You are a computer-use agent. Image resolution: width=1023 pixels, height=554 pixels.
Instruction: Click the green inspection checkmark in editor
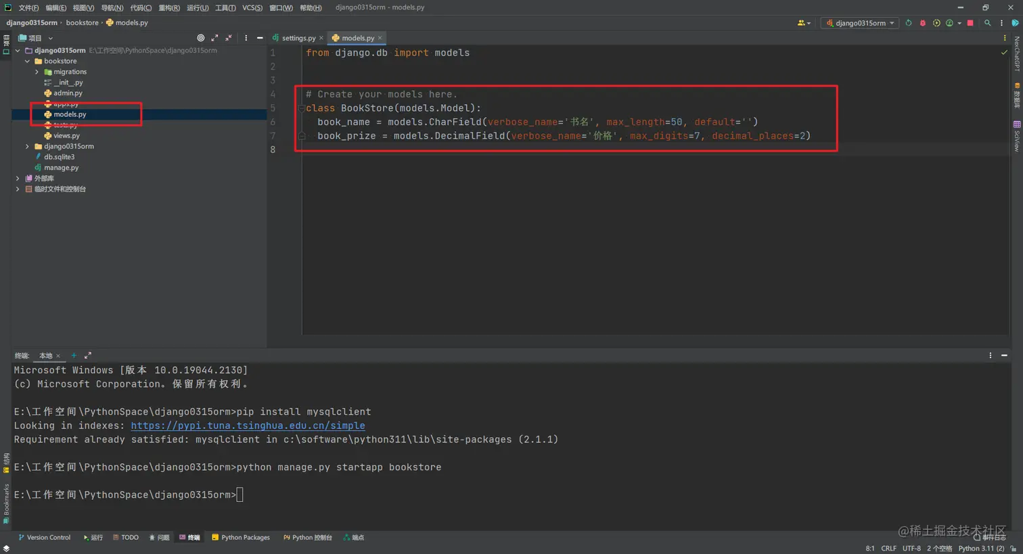click(x=1004, y=52)
